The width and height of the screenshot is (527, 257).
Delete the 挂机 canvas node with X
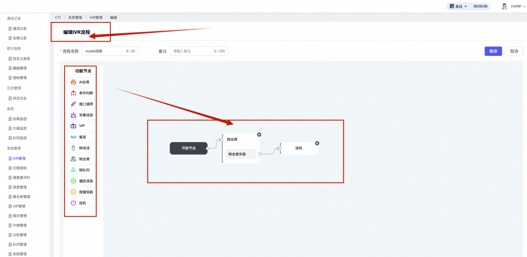(317, 143)
